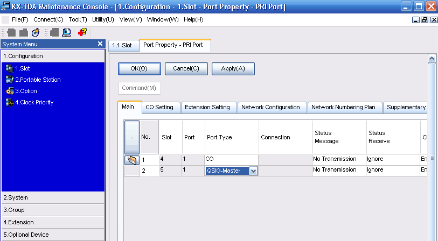Click the minus button in table header

pos(132,138)
